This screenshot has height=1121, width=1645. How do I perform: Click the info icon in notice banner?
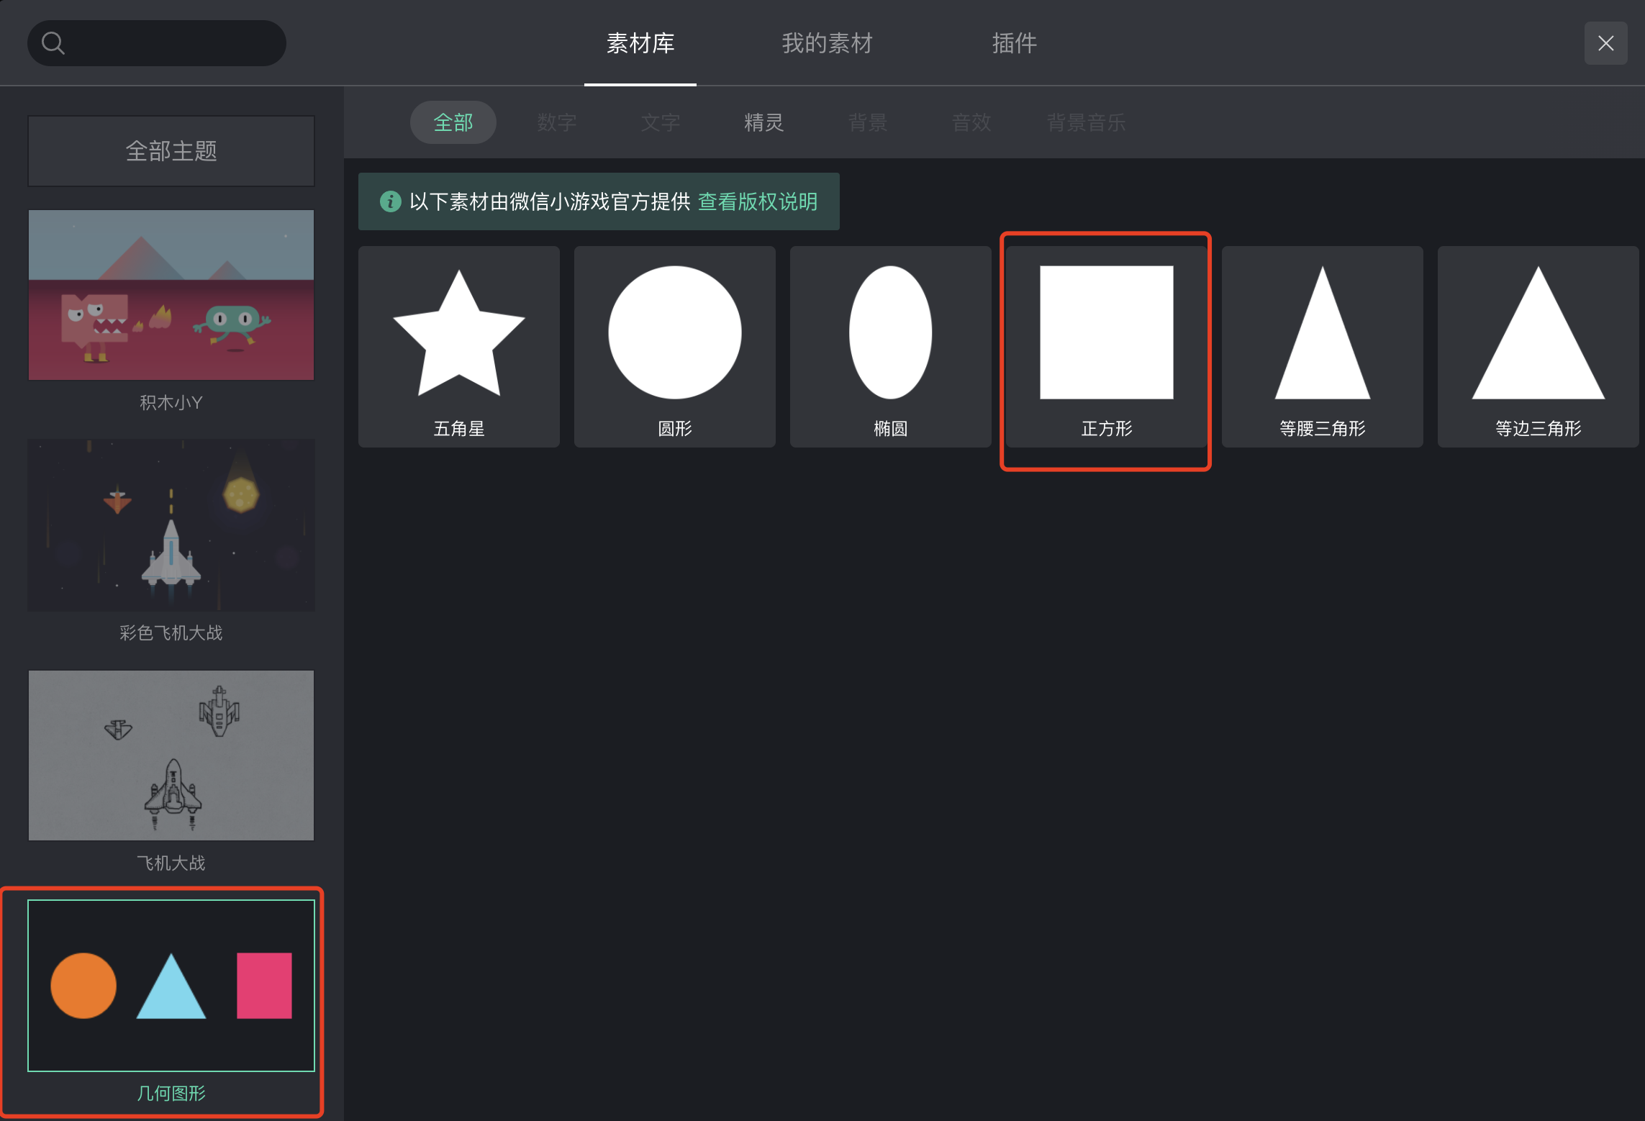pyautogui.click(x=390, y=201)
